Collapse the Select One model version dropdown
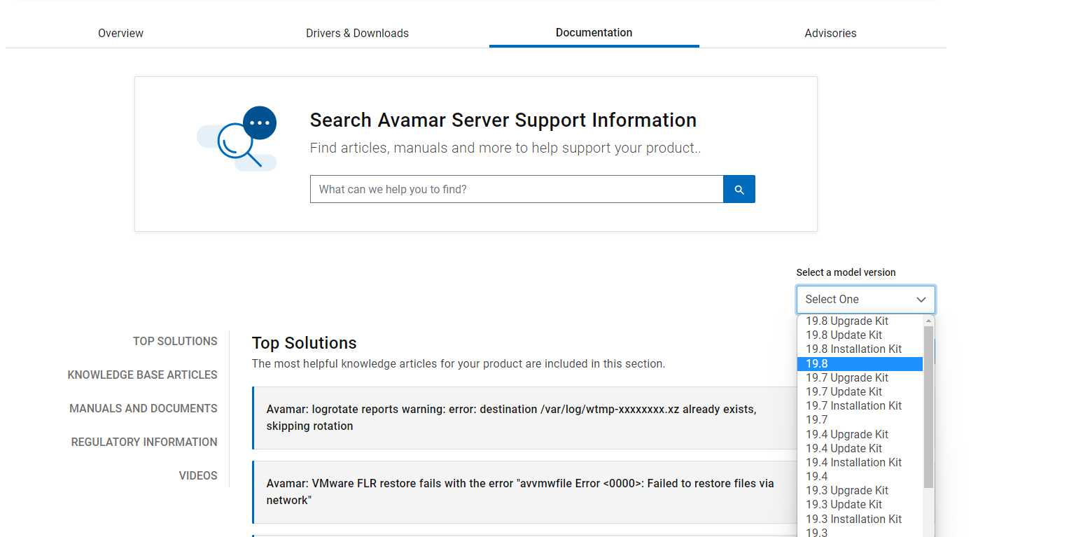1076x537 pixels. point(865,299)
